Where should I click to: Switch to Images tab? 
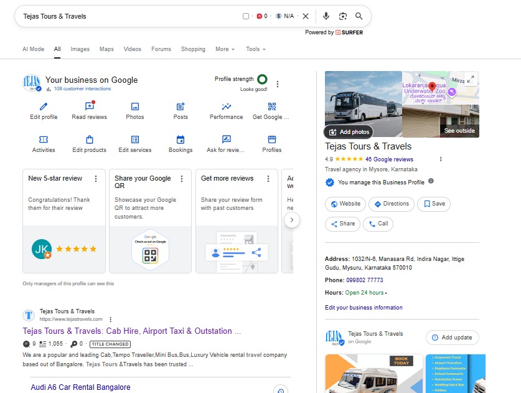pyautogui.click(x=80, y=49)
